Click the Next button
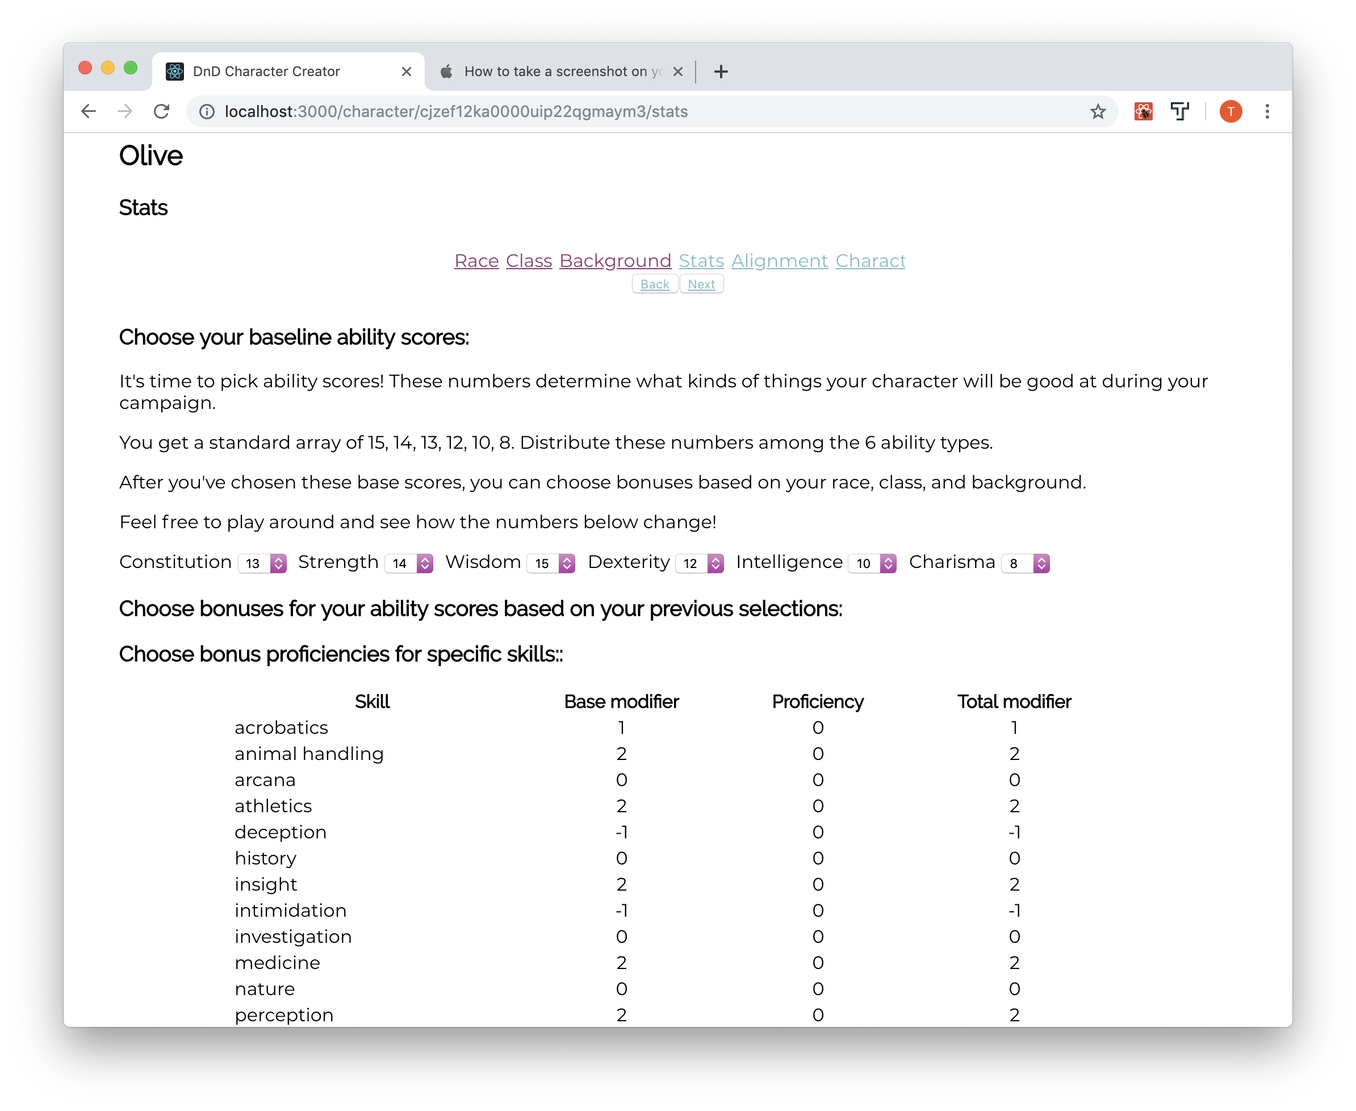 coord(701,284)
